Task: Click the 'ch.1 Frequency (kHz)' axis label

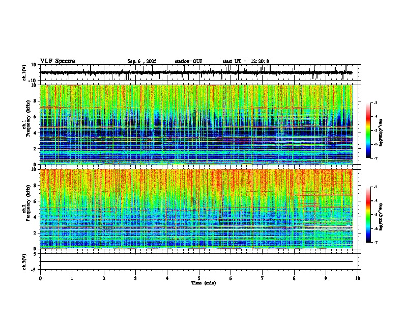Action: tap(27, 119)
